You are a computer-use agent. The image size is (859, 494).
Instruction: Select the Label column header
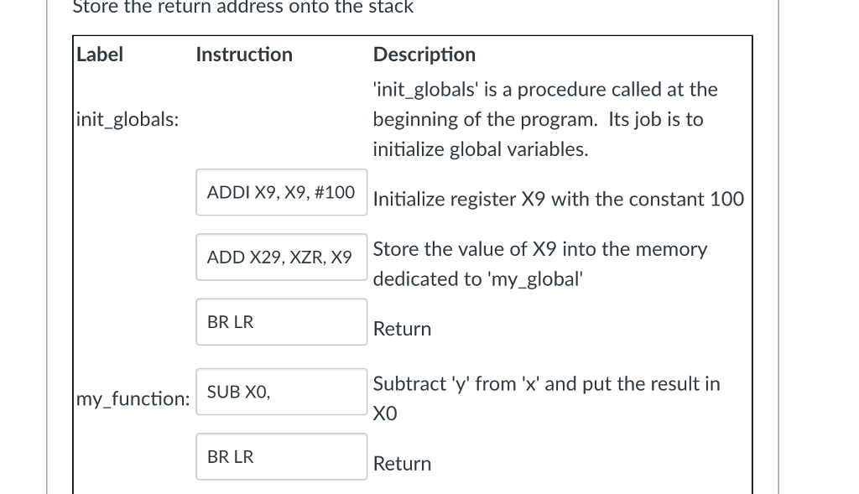(x=99, y=54)
